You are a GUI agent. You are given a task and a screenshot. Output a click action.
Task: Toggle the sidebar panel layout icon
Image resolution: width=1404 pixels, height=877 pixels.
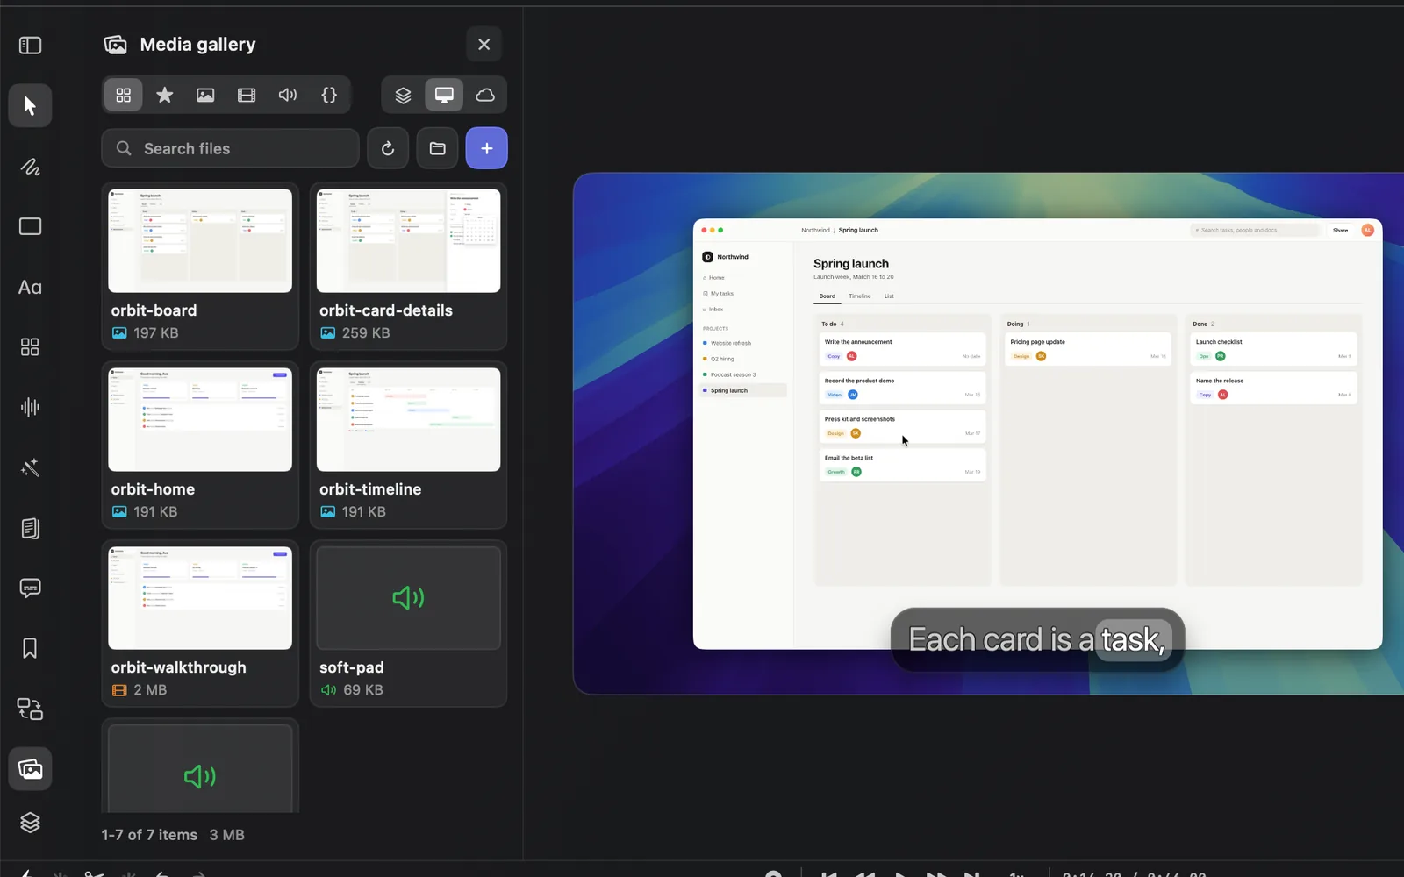click(x=30, y=46)
